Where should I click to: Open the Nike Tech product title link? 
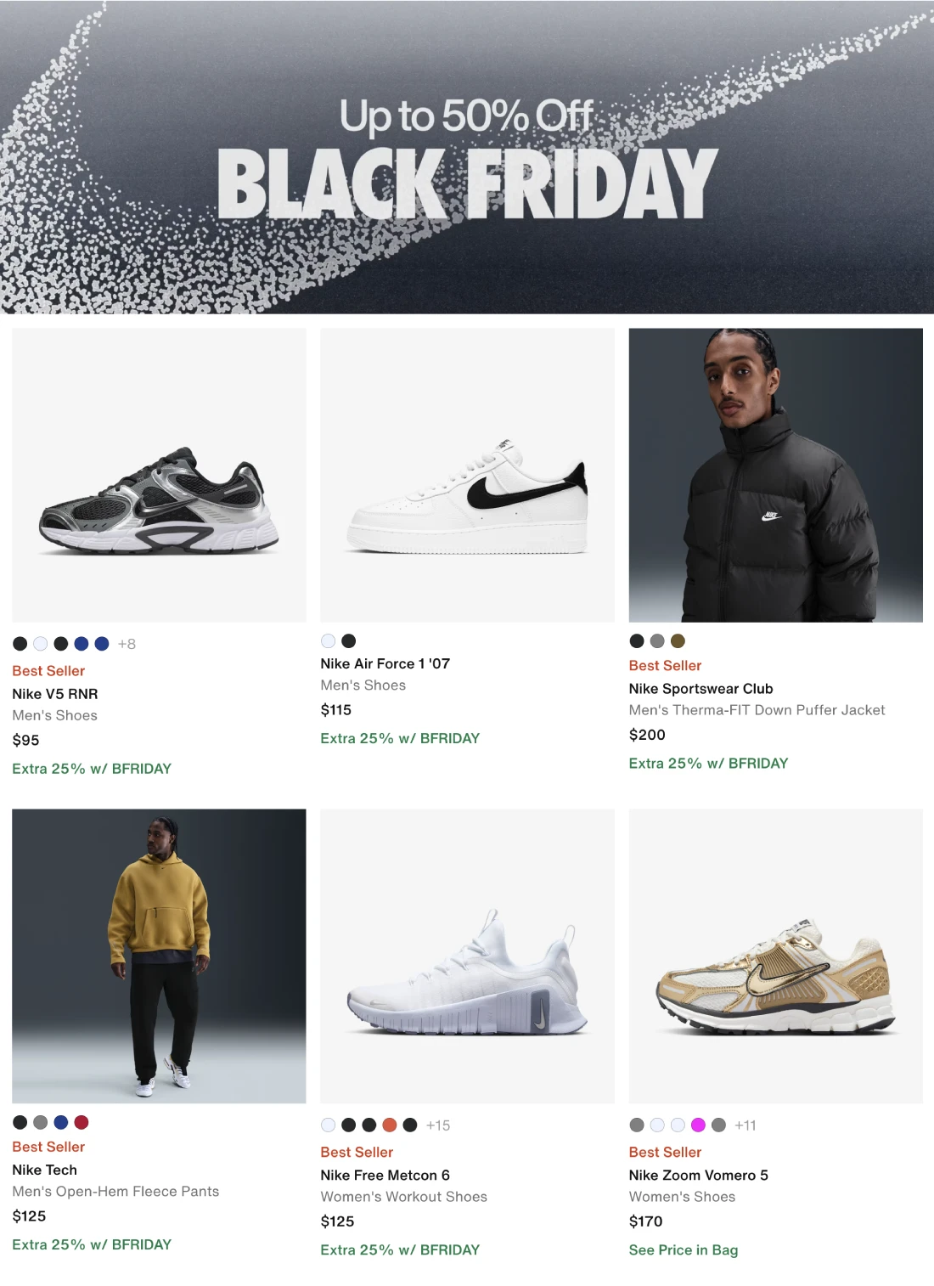click(x=44, y=1170)
